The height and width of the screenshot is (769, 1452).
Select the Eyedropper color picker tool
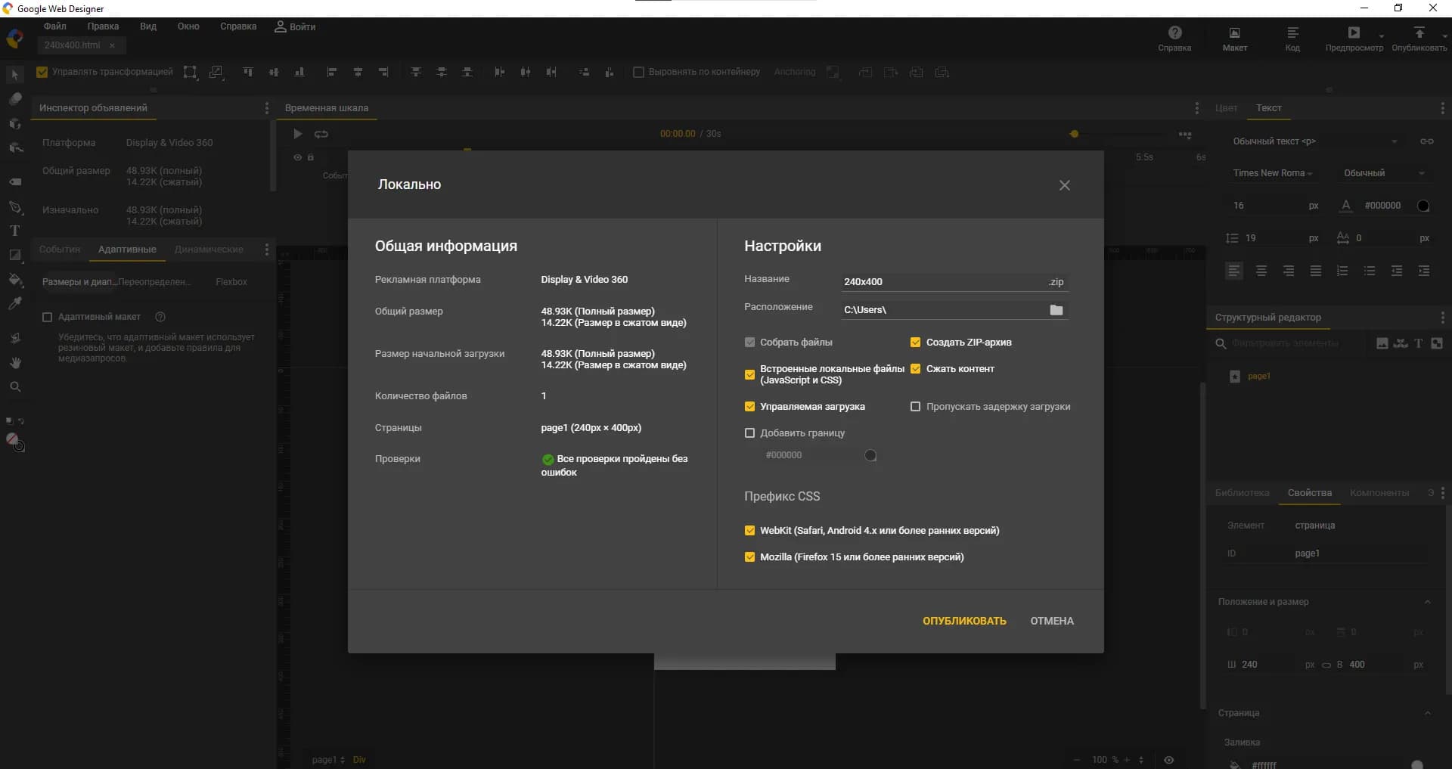tap(14, 303)
